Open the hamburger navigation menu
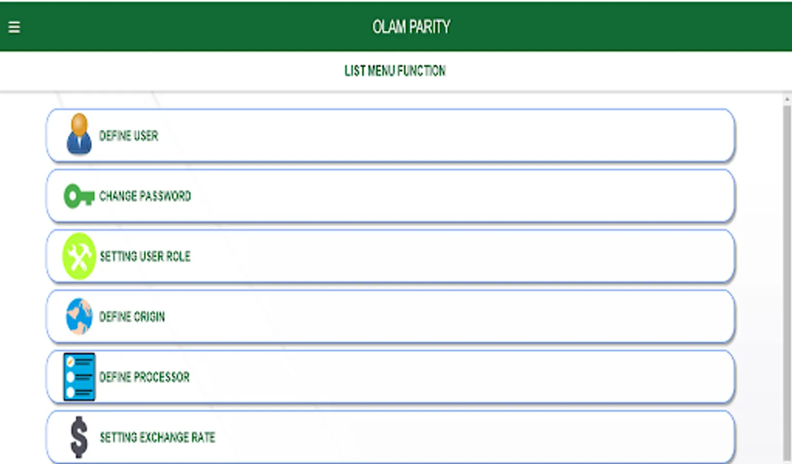Screen dimensions: 792x464 (14, 27)
